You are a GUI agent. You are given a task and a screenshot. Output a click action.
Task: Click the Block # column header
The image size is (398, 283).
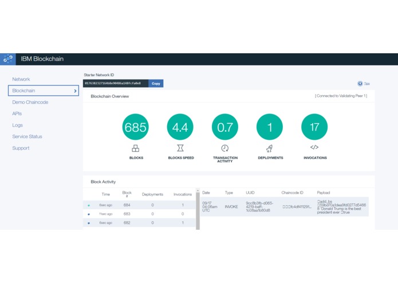click(x=127, y=194)
